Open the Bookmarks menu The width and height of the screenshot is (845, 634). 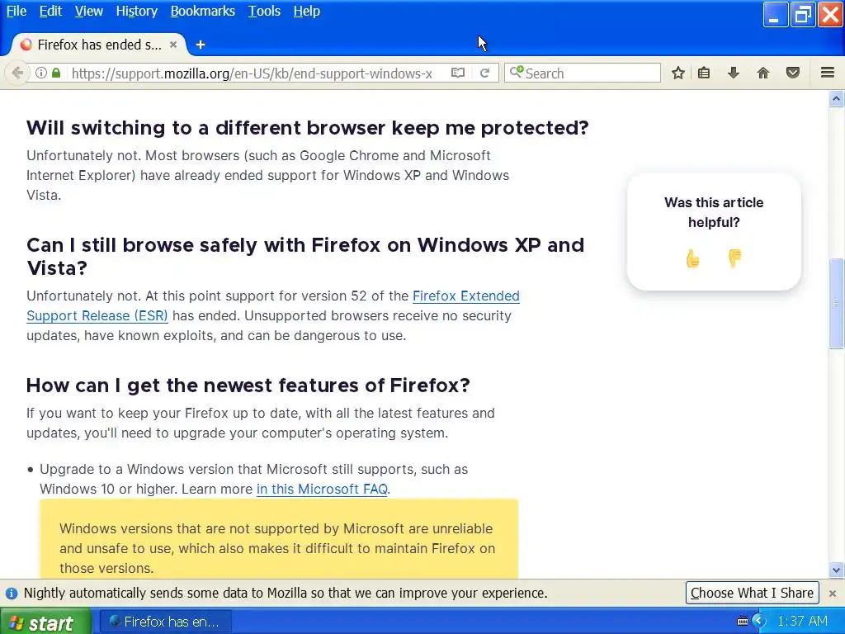203,11
